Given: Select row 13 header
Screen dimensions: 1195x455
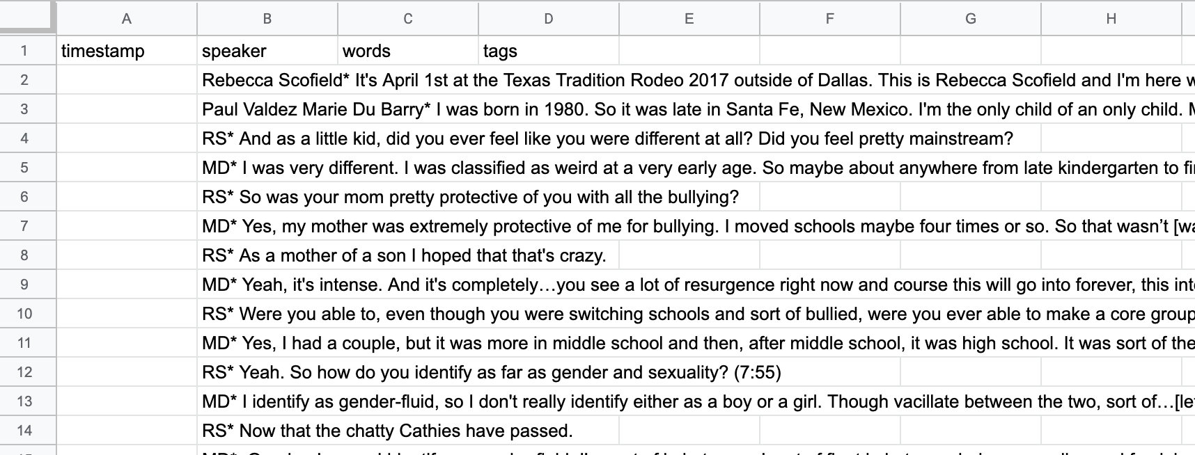Looking at the screenshot, I should [28, 401].
